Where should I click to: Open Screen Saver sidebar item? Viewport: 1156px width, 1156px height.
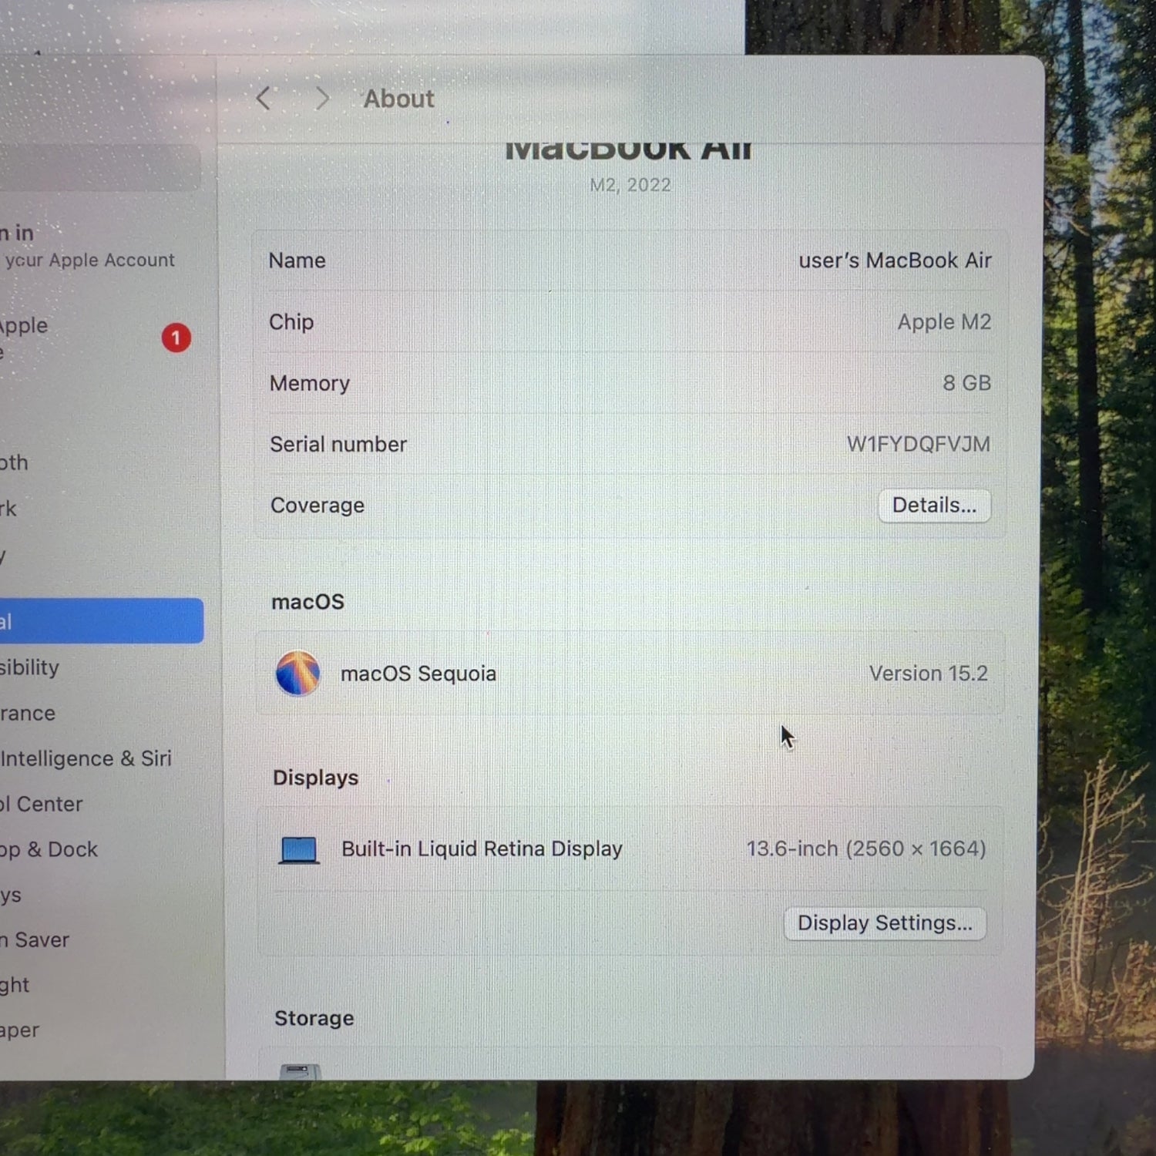35,940
